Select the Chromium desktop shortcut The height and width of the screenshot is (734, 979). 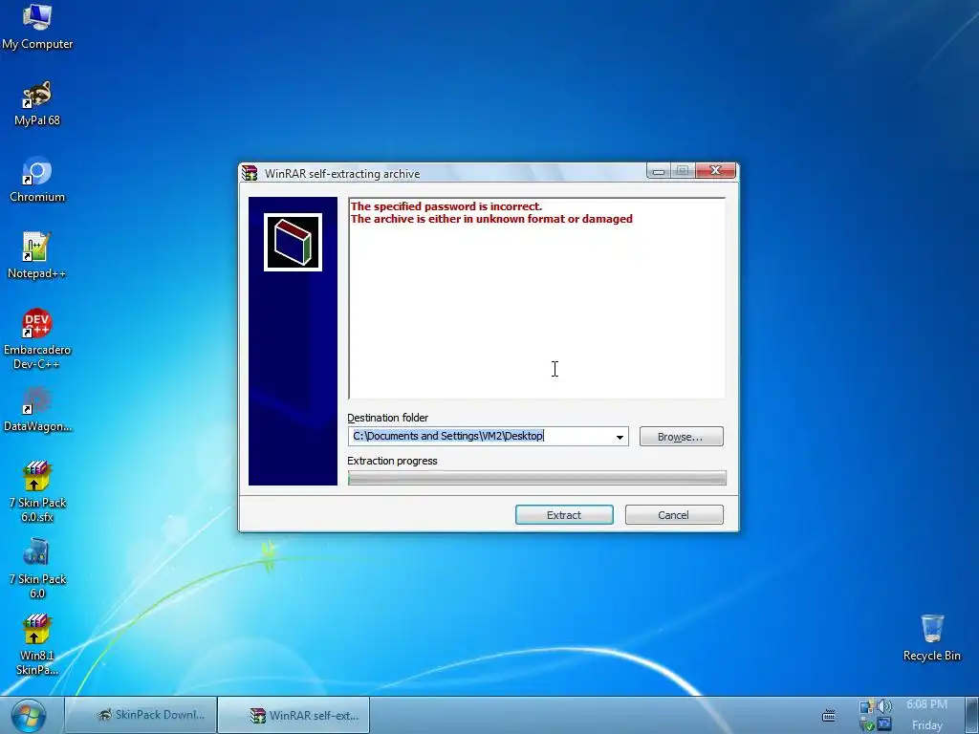(x=37, y=180)
